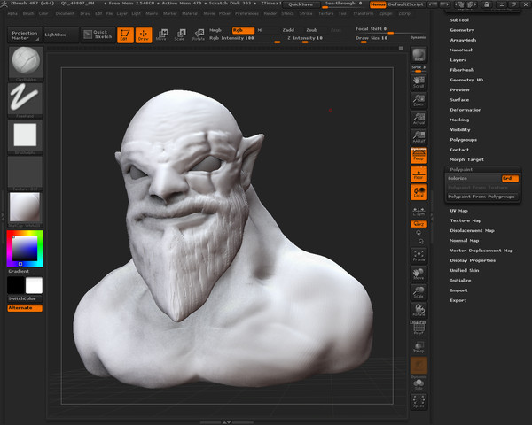Open the current brush thumbnail
This screenshot has height=425, width=532.
26,64
